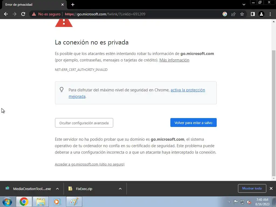Click the forward navigation arrow
The width and height of the screenshot is (276, 207).
(15, 14)
